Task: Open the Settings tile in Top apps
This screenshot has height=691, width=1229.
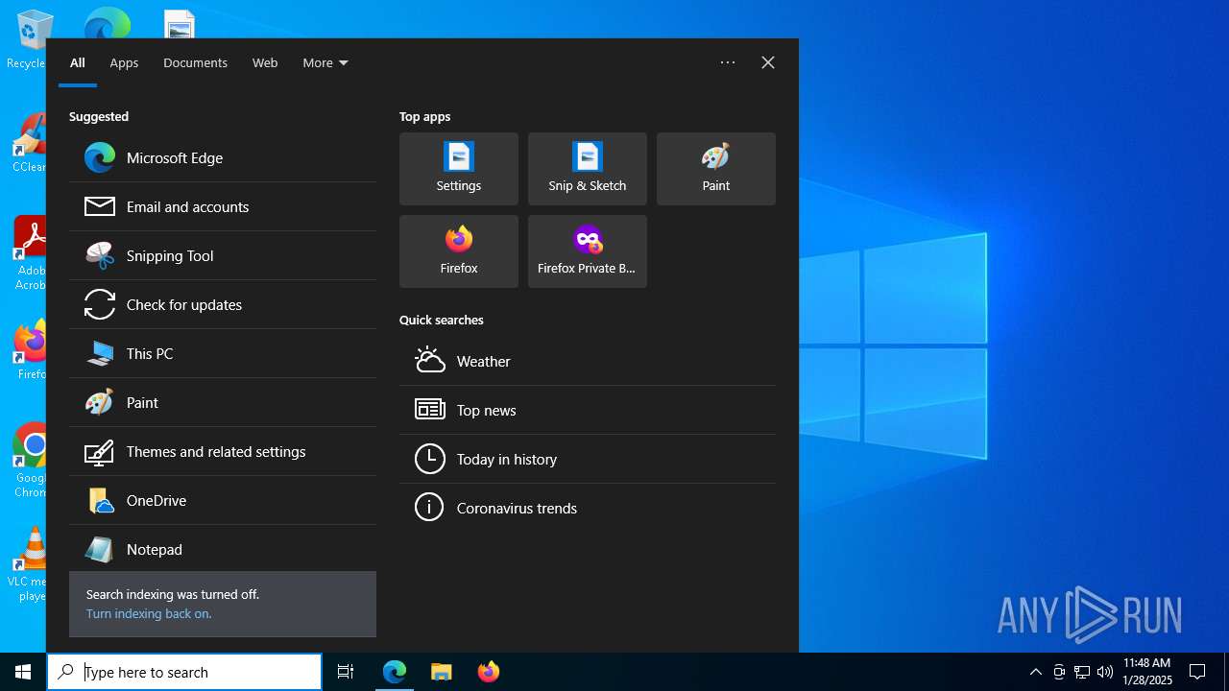Action: (459, 169)
